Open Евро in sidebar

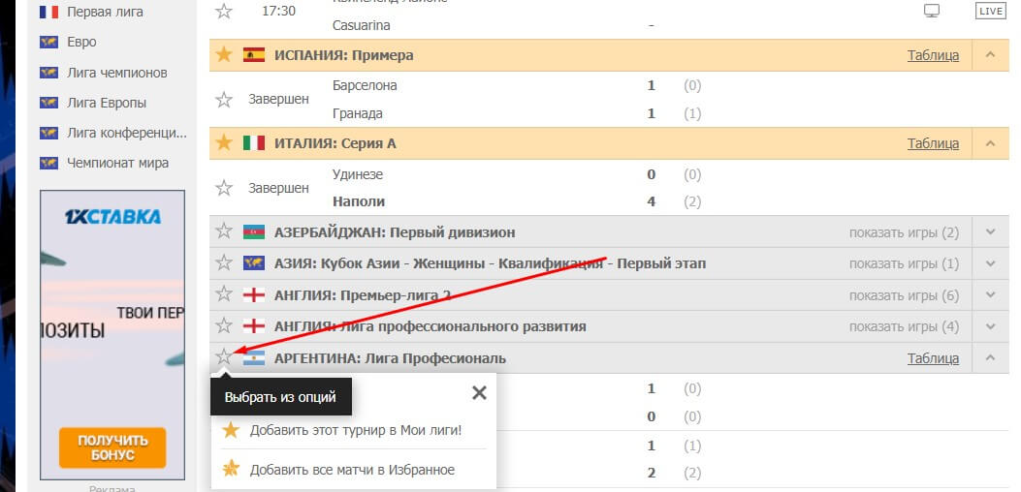[x=81, y=42]
